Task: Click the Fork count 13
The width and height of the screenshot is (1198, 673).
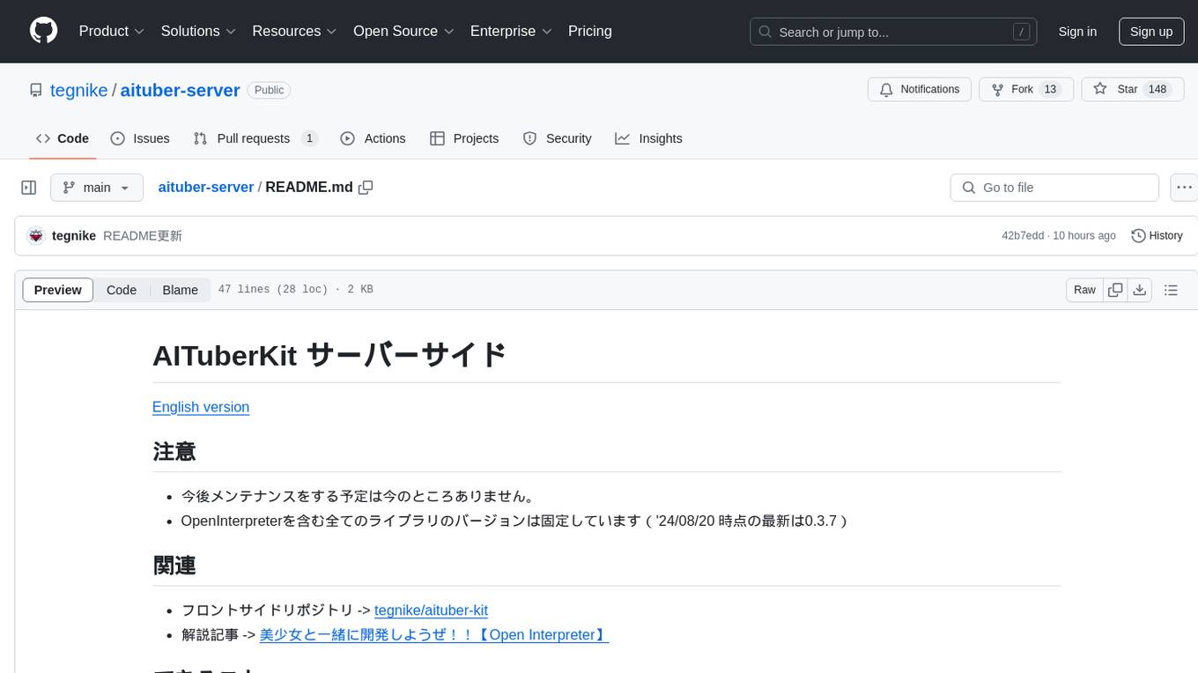Action: click(x=1049, y=90)
